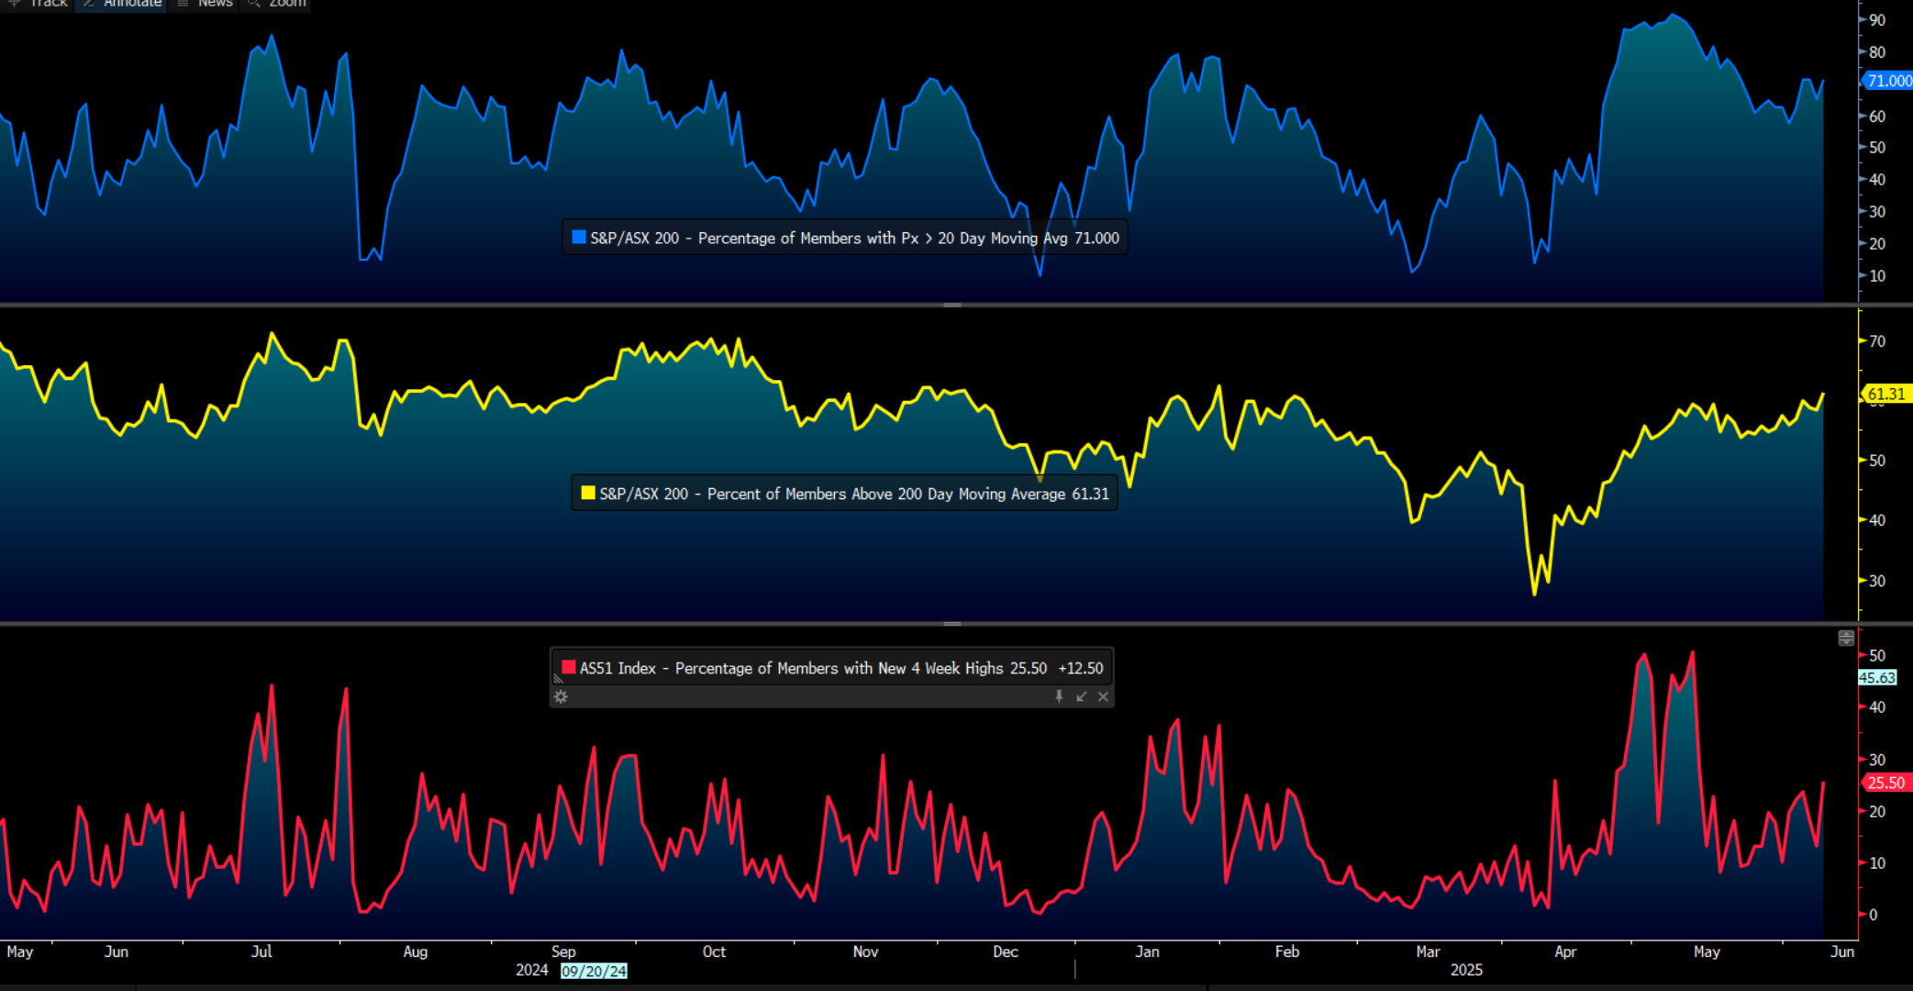The width and height of the screenshot is (1913, 991).
Task: Click the 2025 year label on the time axis
Action: point(1466,970)
